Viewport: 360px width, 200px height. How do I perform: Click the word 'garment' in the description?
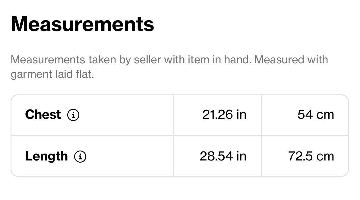[31, 75]
